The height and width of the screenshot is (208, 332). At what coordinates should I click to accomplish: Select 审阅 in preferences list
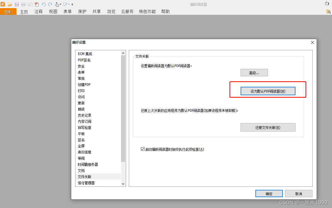point(98,158)
